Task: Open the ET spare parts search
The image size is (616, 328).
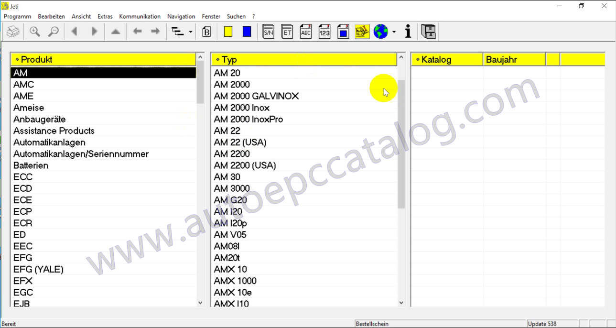Action: coord(287,31)
